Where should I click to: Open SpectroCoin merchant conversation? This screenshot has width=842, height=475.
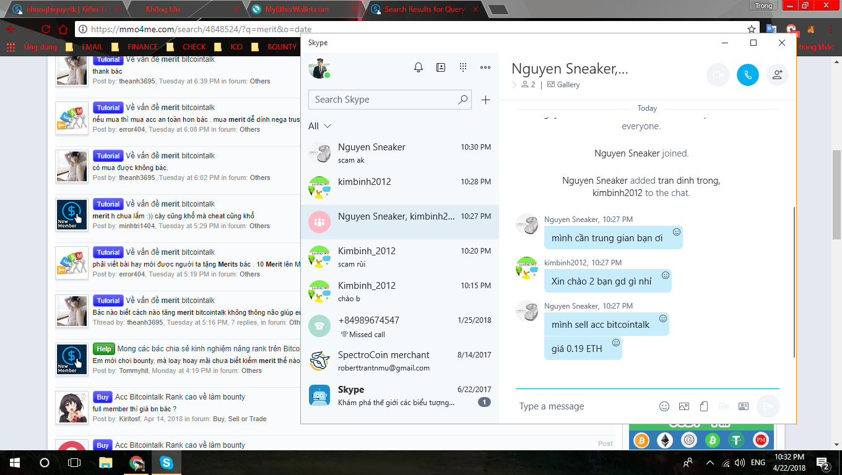coord(400,361)
